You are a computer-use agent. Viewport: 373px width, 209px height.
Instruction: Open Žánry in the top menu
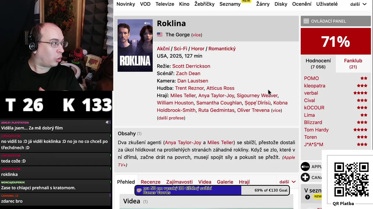pyautogui.click(x=263, y=4)
